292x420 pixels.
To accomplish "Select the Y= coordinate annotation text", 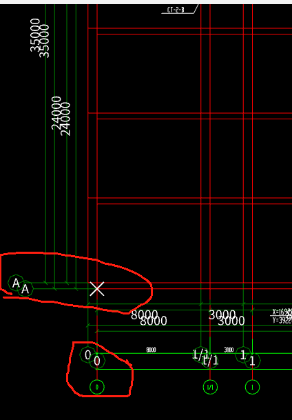I will [x=282, y=320].
